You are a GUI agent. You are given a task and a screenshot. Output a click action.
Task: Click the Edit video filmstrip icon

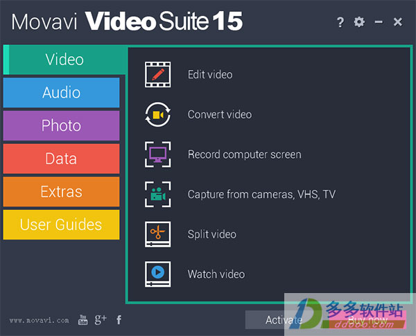pyautogui.click(x=157, y=75)
